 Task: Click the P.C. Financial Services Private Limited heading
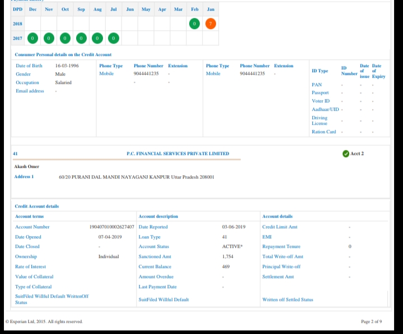point(177,154)
